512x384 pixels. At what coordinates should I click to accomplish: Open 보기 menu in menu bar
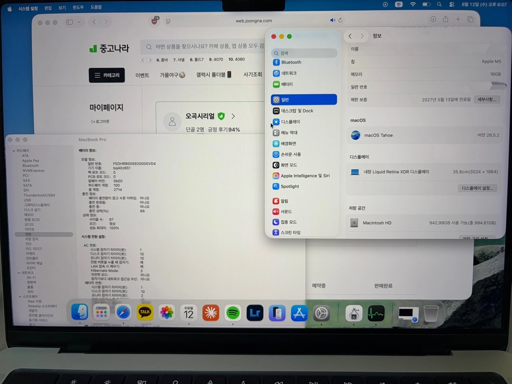(62, 8)
